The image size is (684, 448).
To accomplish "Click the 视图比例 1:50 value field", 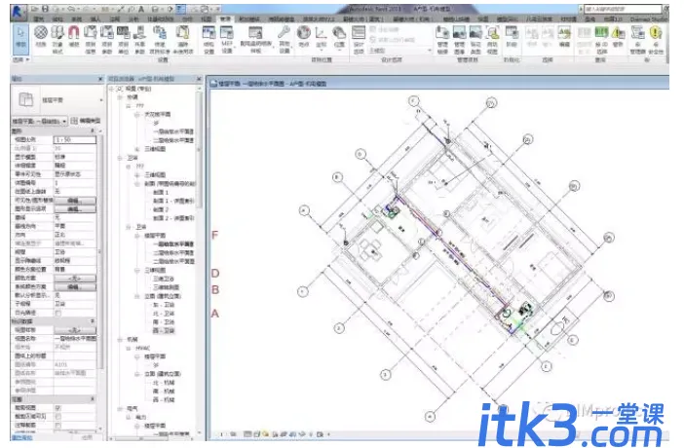I will [x=75, y=139].
